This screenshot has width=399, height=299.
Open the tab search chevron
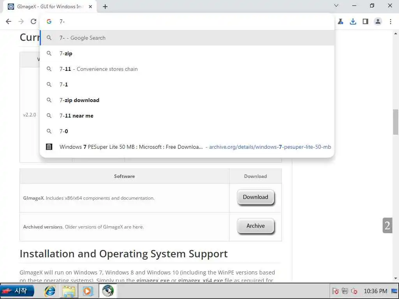pos(336,5)
